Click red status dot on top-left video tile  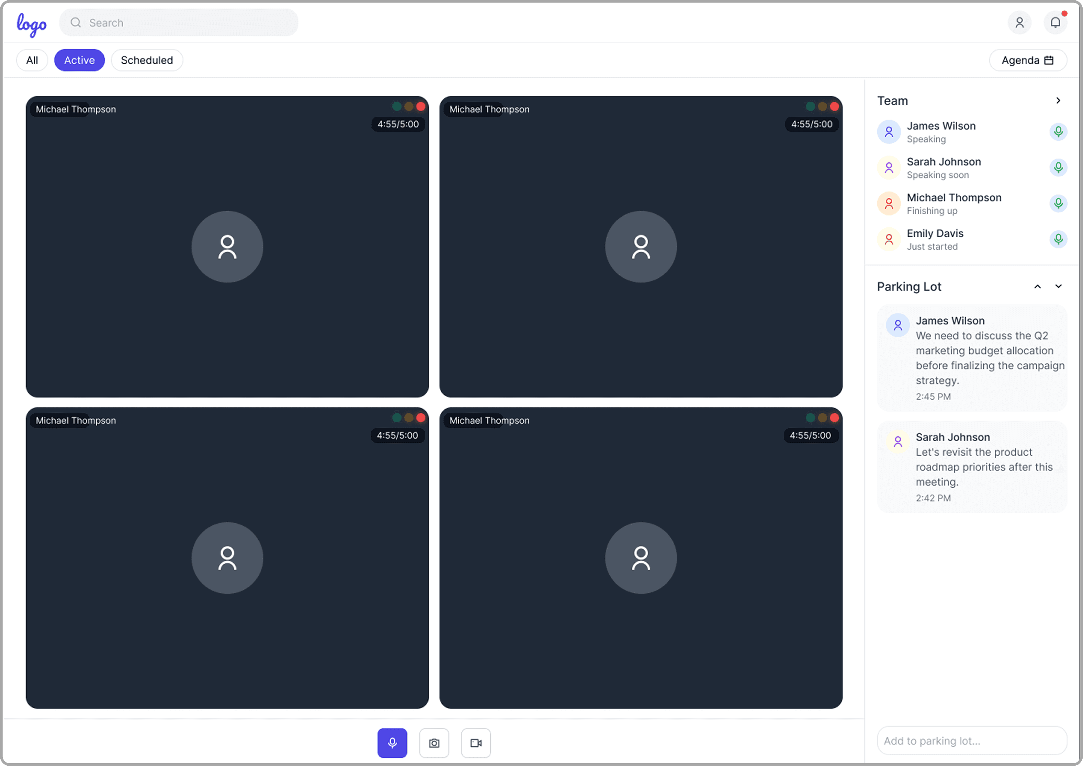[x=420, y=106]
